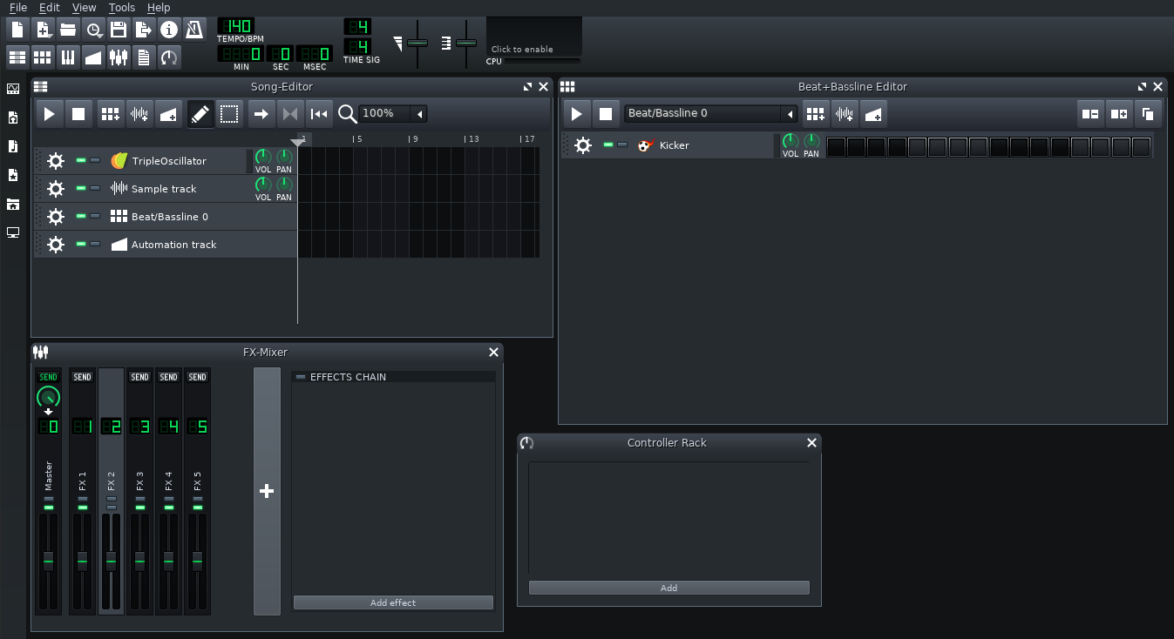Click Add effect in the FX-Mixer
Viewport: 1174px width, 639px height.
[393, 602]
